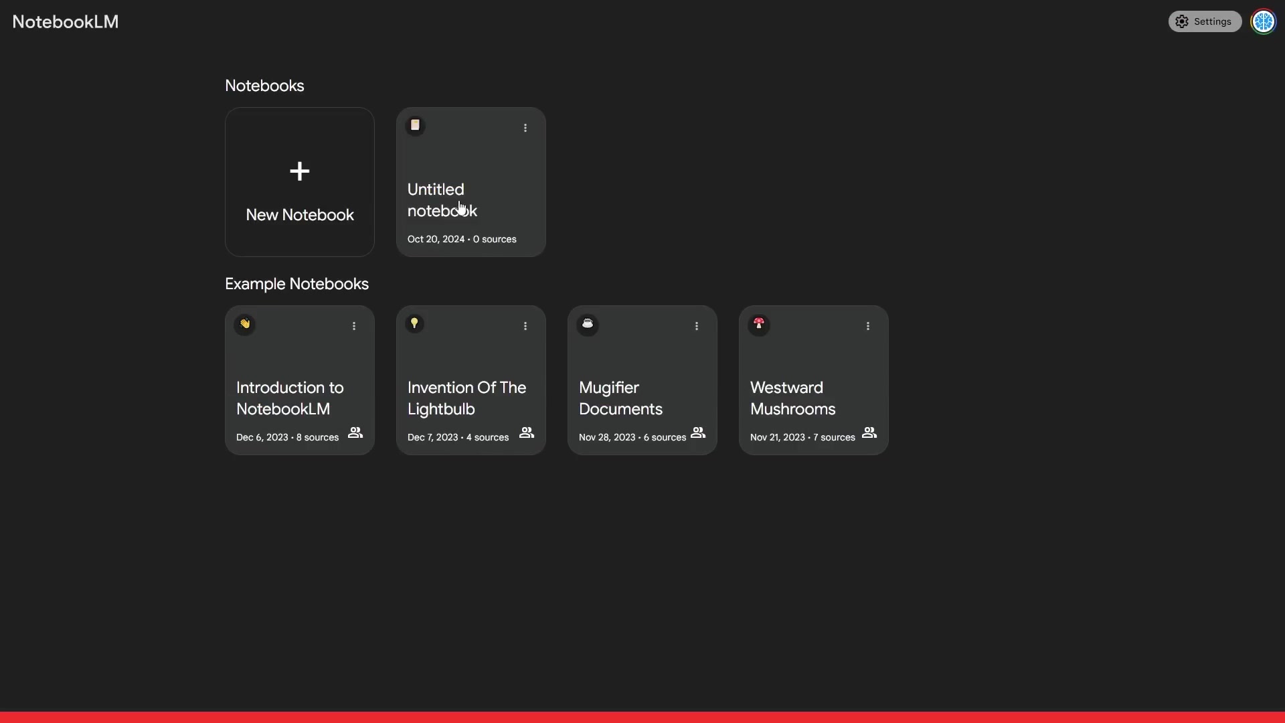Show more options for Westward Mushrooms
This screenshot has width=1285, height=723.
(x=868, y=326)
